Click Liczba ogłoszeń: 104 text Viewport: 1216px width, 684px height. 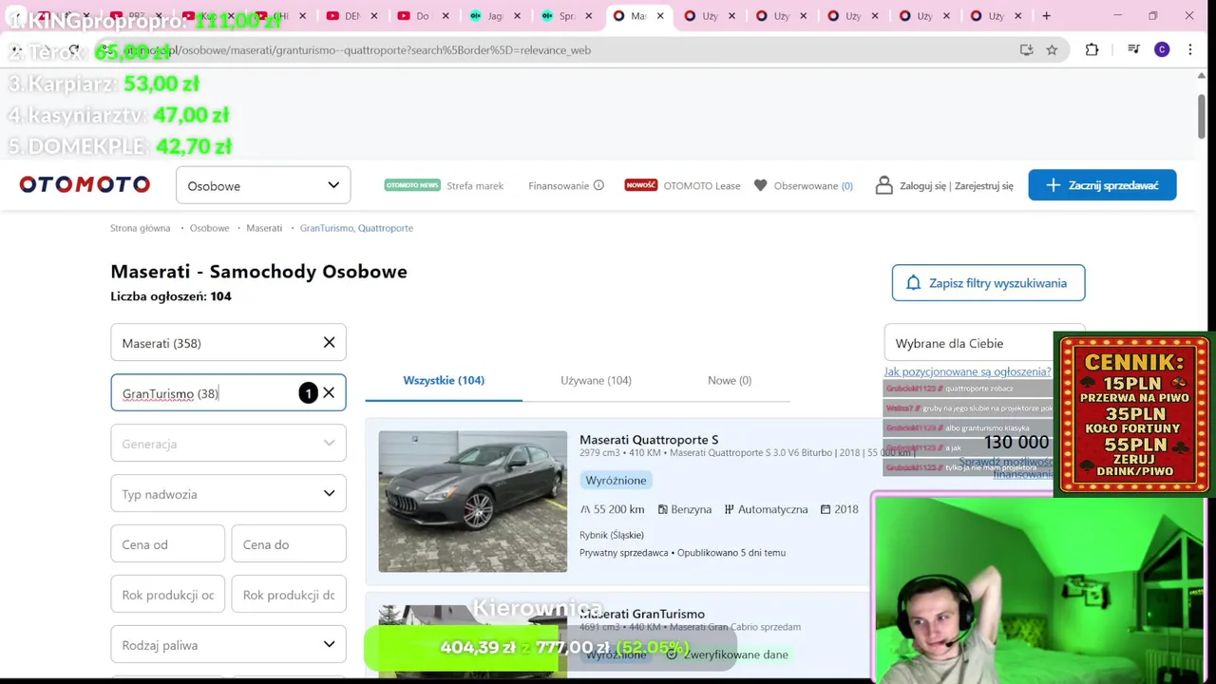171,296
